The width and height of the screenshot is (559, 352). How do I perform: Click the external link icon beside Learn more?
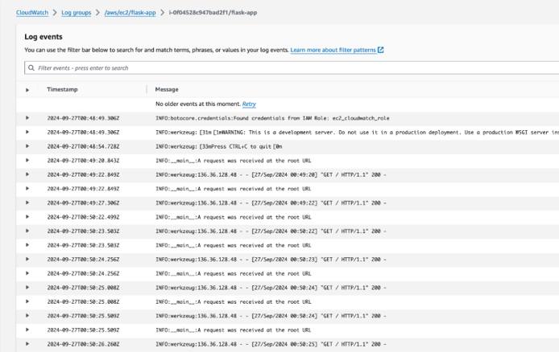[x=381, y=50]
